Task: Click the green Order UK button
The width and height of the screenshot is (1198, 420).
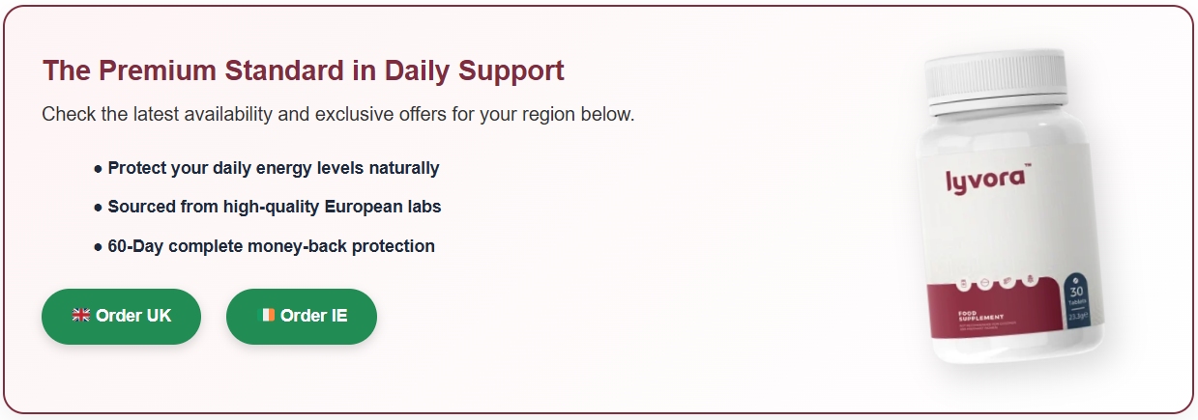Action: pyautogui.click(x=121, y=316)
